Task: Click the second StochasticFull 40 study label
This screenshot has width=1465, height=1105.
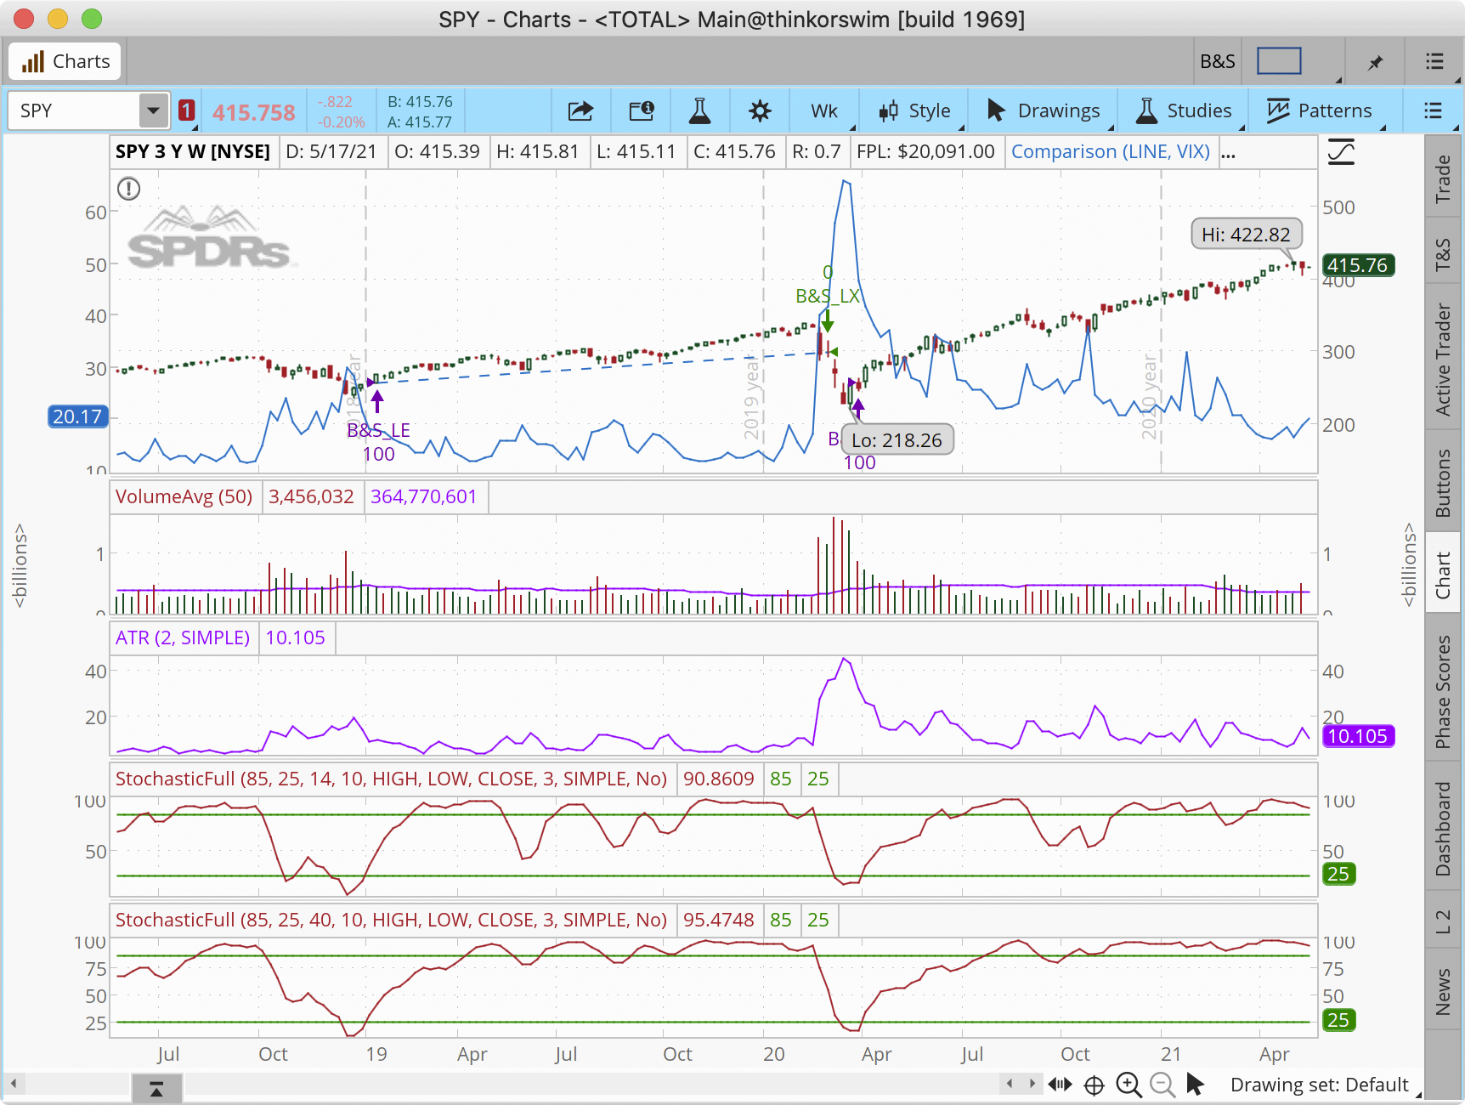Action: pyautogui.click(x=391, y=920)
